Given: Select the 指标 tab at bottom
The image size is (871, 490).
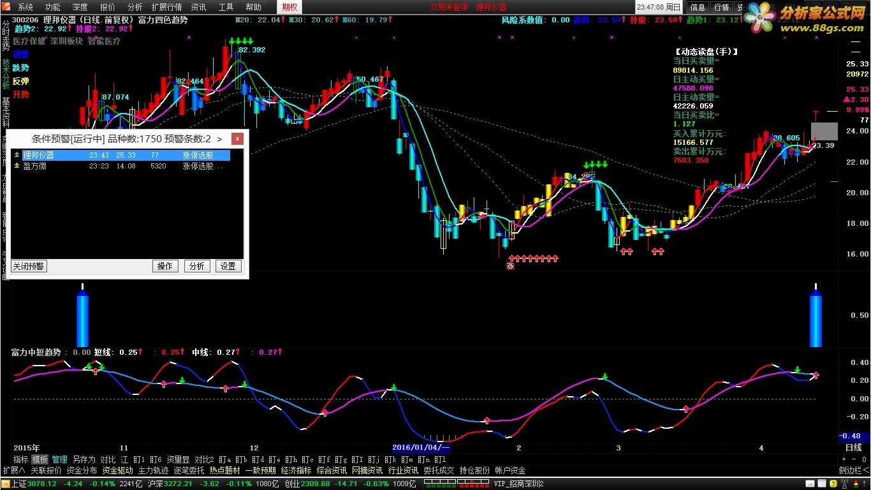Looking at the screenshot, I should pos(21,459).
